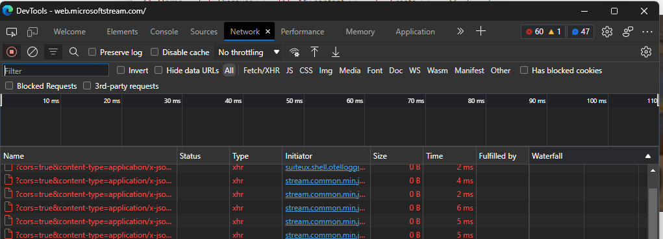The width and height of the screenshot is (663, 239).
Task: Open Customize DevTools three-dot menu
Action: [647, 32]
